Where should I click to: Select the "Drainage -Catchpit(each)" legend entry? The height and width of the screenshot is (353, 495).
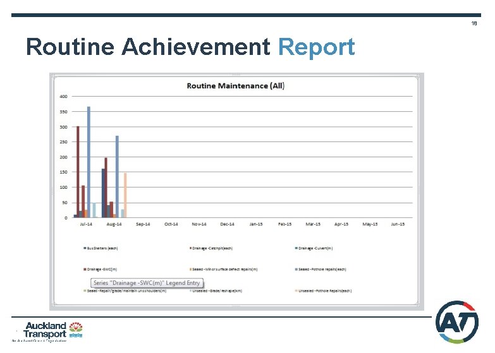click(x=211, y=248)
